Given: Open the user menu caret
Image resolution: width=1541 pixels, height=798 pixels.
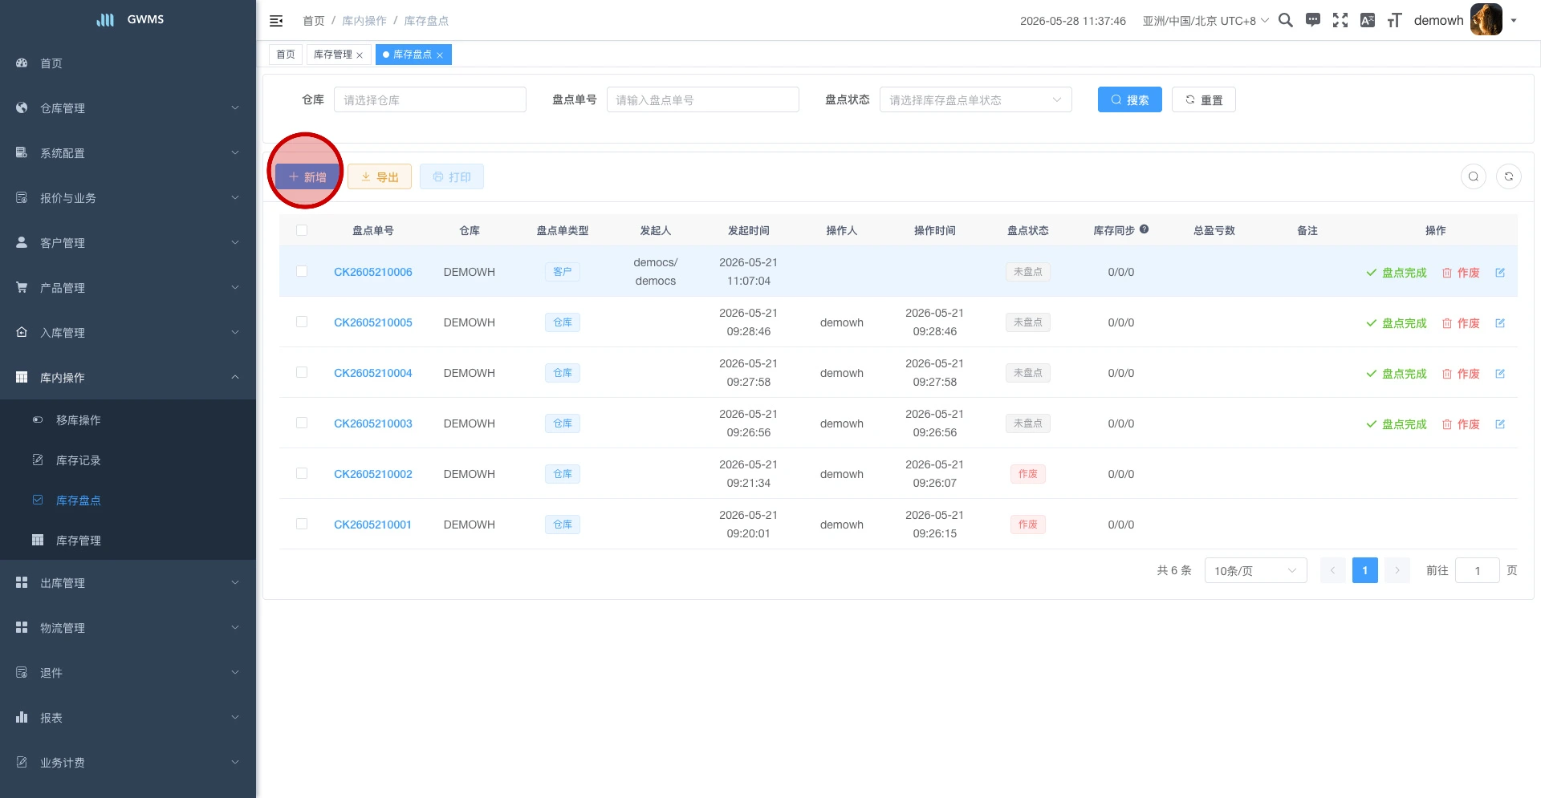Looking at the screenshot, I should coord(1514,21).
